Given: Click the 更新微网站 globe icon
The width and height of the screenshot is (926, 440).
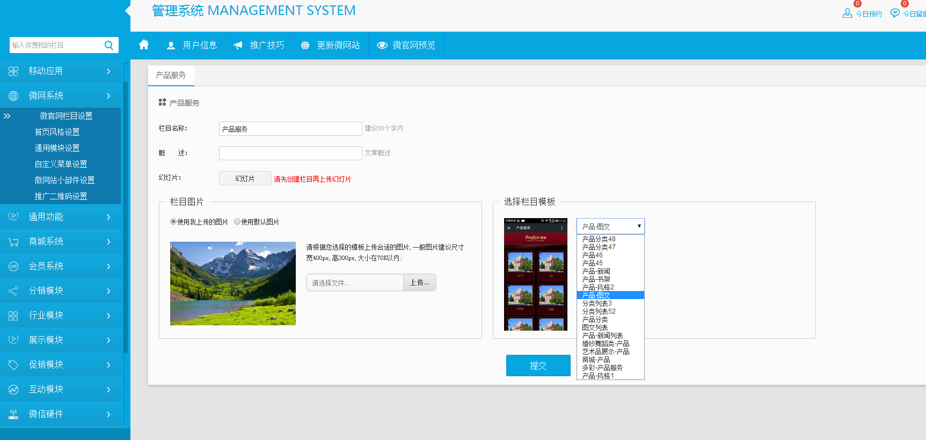Looking at the screenshot, I should point(305,46).
